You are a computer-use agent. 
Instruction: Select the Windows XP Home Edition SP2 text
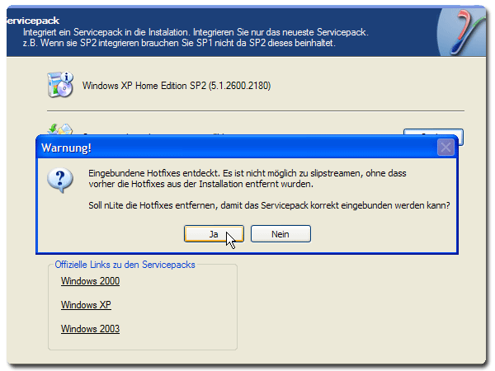click(x=177, y=86)
